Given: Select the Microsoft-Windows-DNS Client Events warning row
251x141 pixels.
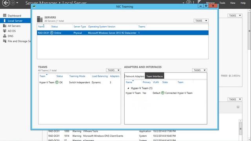Looking at the screenshot, I should point(112,136).
